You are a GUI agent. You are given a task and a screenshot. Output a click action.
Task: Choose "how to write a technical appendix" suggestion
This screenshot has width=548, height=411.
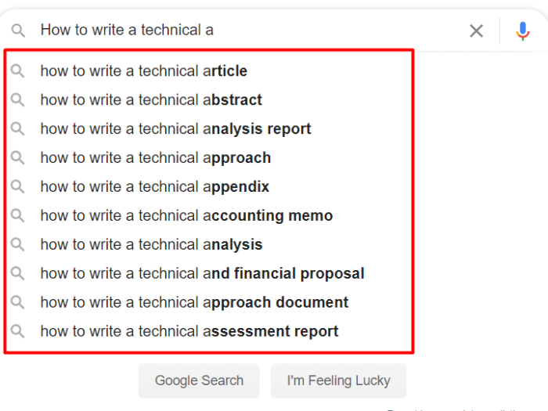pyautogui.click(x=154, y=187)
